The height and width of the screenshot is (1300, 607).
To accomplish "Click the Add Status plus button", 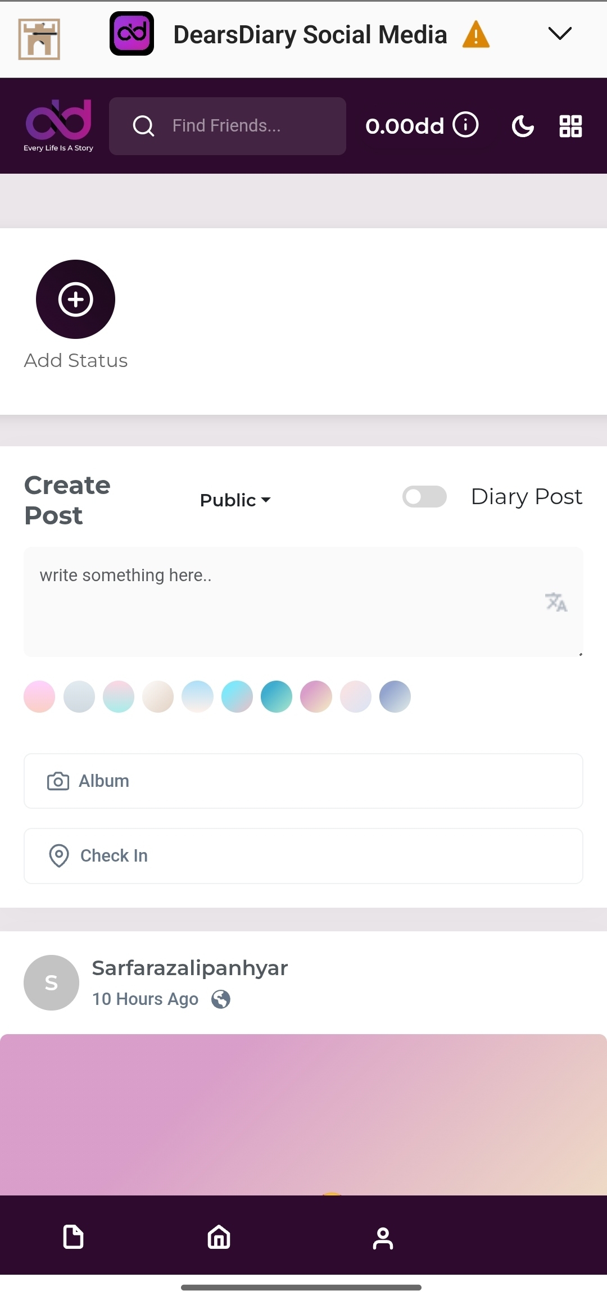I will click(75, 299).
